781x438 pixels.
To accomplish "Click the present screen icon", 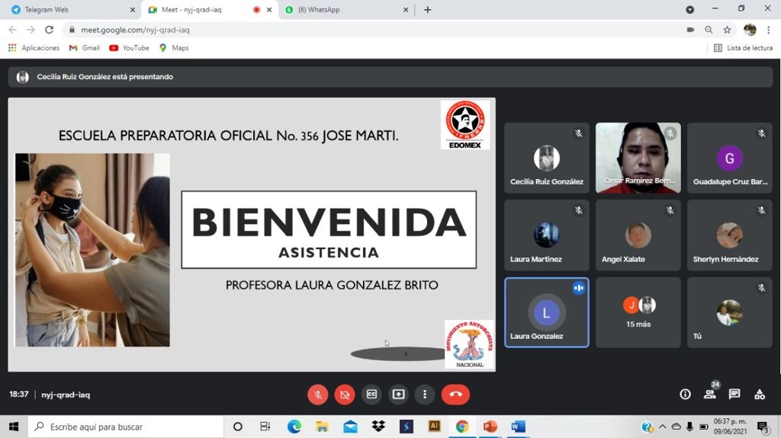I will tap(398, 395).
